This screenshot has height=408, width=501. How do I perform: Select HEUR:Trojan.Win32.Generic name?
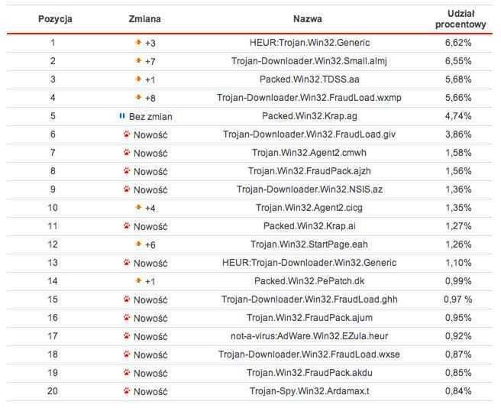tap(309, 43)
